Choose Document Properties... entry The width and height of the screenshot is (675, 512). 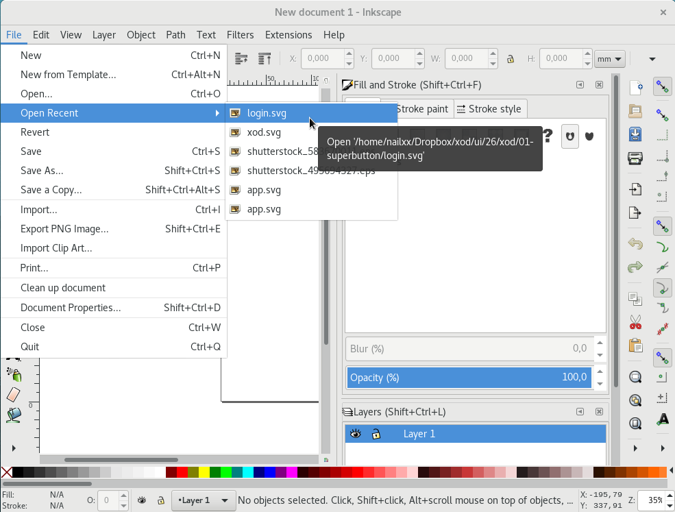[114, 308]
